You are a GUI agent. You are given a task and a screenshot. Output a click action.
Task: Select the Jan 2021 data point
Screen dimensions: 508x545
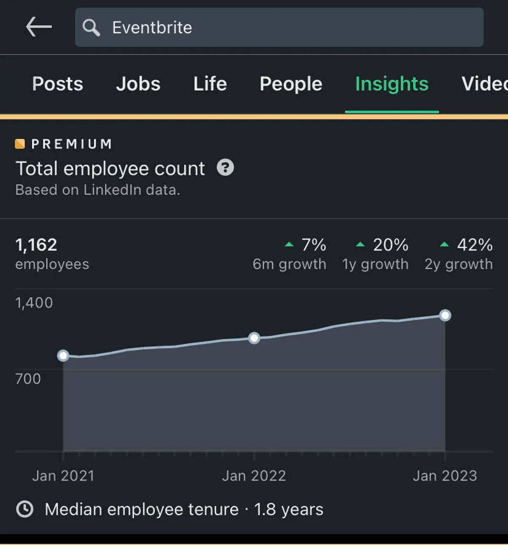63,356
